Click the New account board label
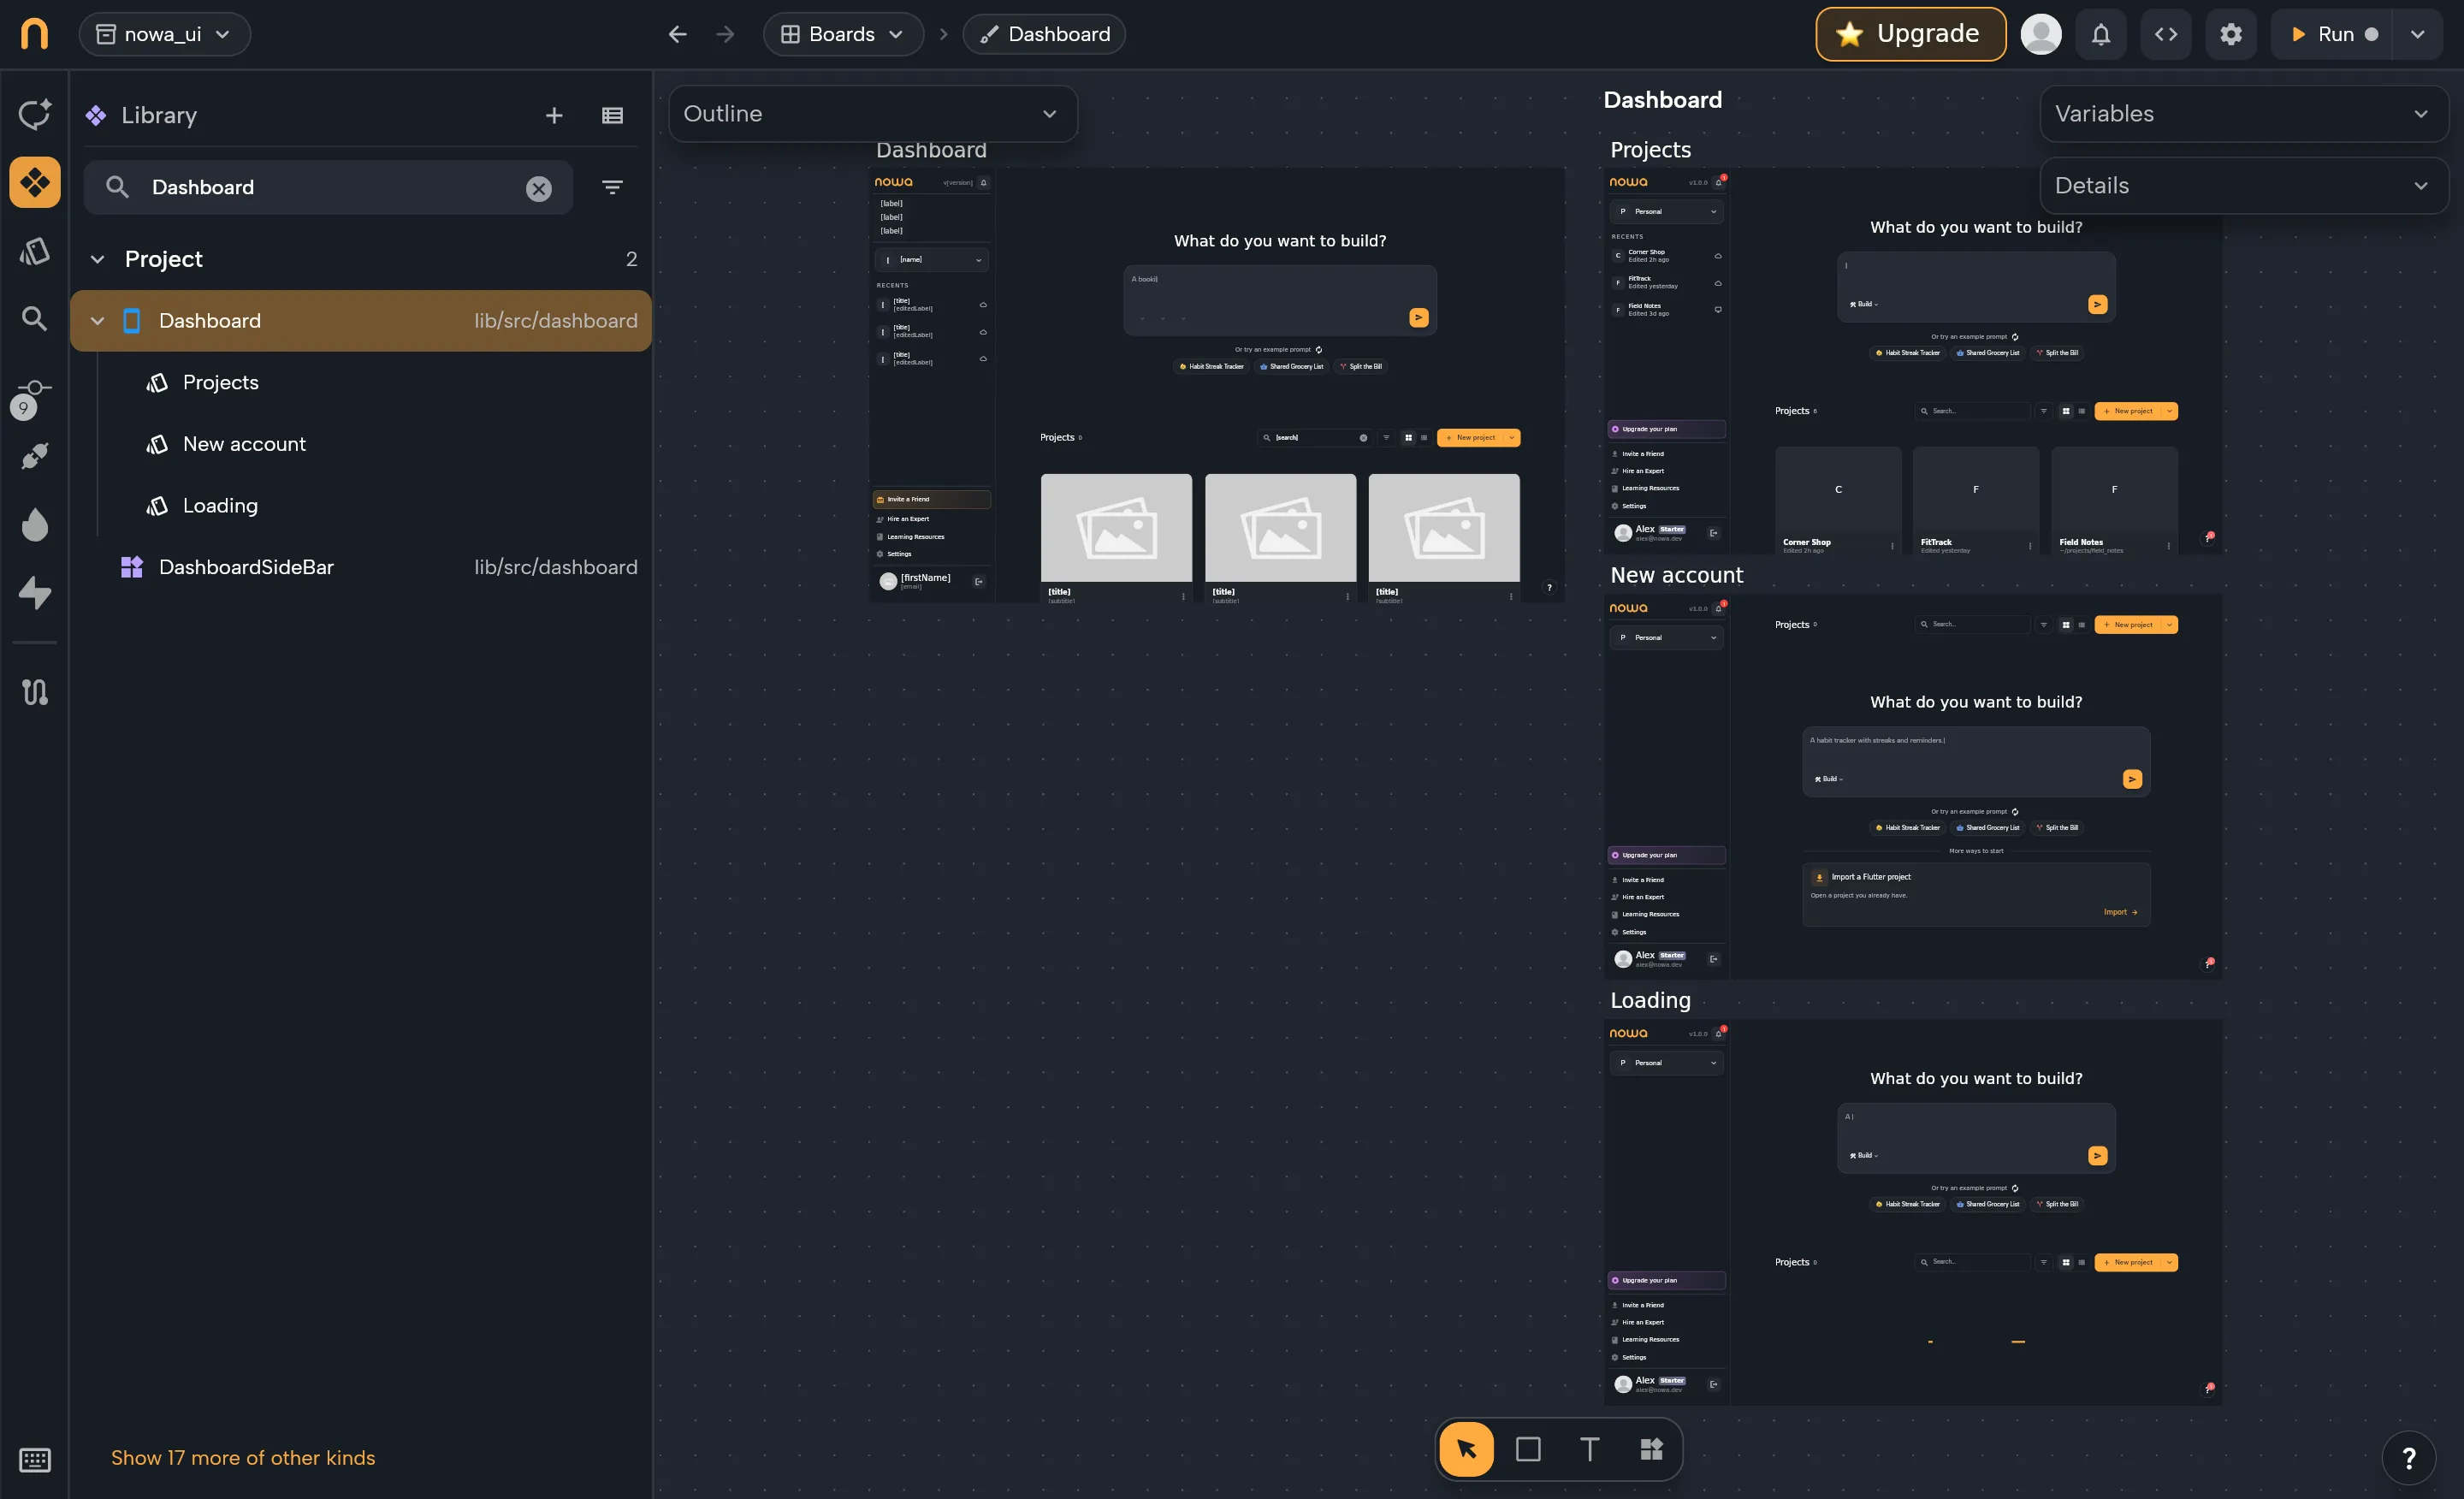2464x1499 pixels. tap(1676, 575)
